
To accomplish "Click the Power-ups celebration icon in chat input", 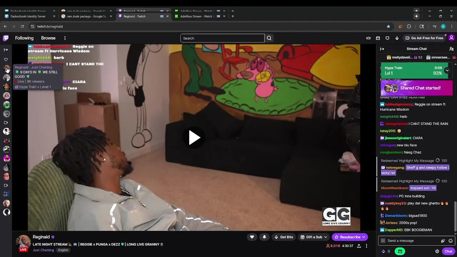I will (x=443, y=241).
